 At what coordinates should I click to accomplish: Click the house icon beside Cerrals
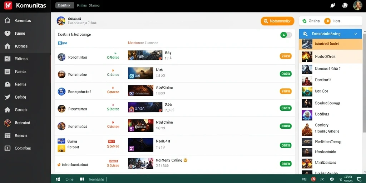click(8, 110)
